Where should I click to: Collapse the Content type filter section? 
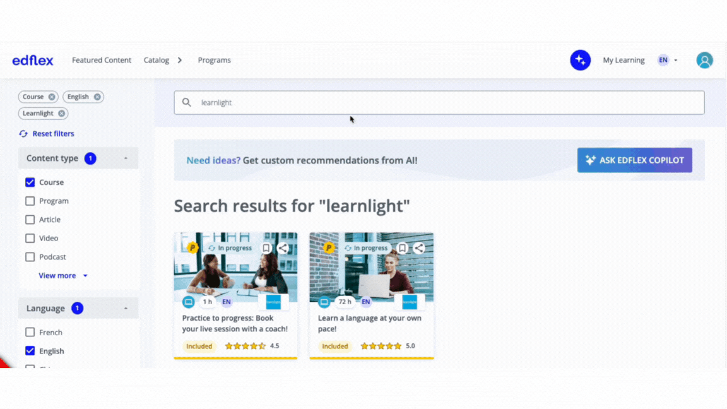(126, 158)
